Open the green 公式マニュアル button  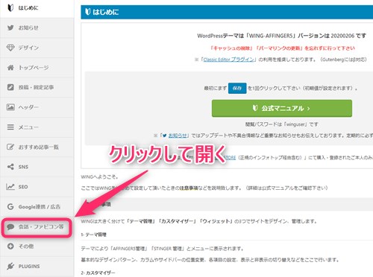tap(282, 108)
